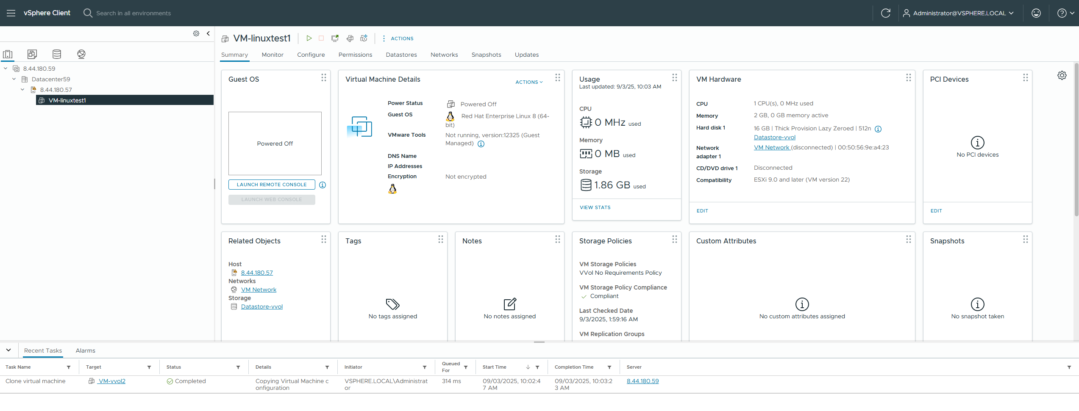The height and width of the screenshot is (411, 1079).
Task: Click EDIT in the VM Hardware card
Action: tap(702, 211)
